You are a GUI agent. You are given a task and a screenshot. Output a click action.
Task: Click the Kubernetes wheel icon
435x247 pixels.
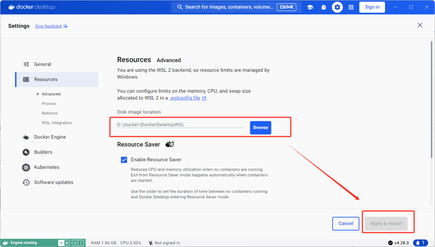(x=26, y=168)
